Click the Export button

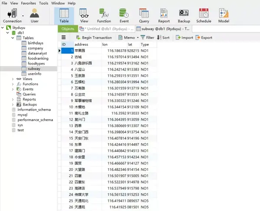204,38
